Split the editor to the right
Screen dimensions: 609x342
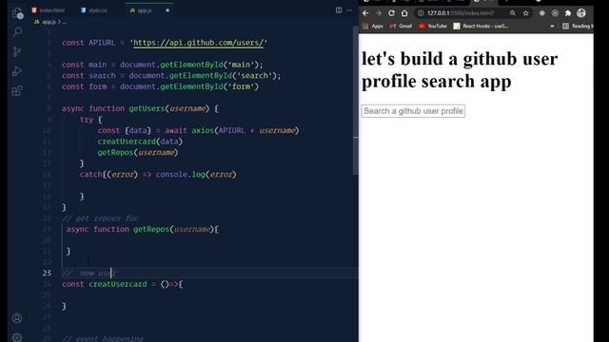coord(339,10)
